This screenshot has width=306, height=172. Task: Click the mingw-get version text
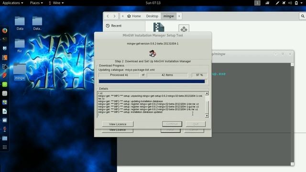coord(153,43)
